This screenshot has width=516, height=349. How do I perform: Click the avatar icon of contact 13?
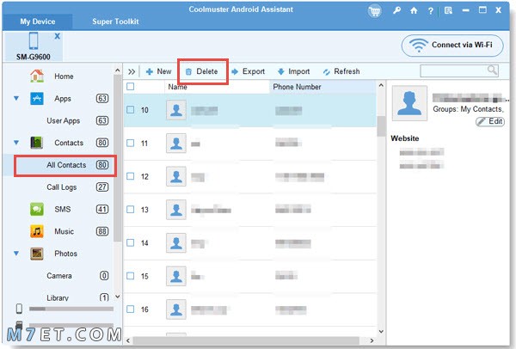point(176,210)
